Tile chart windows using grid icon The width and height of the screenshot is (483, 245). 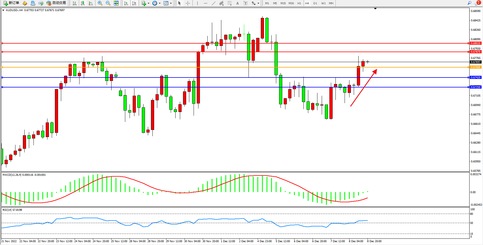coord(116,3)
